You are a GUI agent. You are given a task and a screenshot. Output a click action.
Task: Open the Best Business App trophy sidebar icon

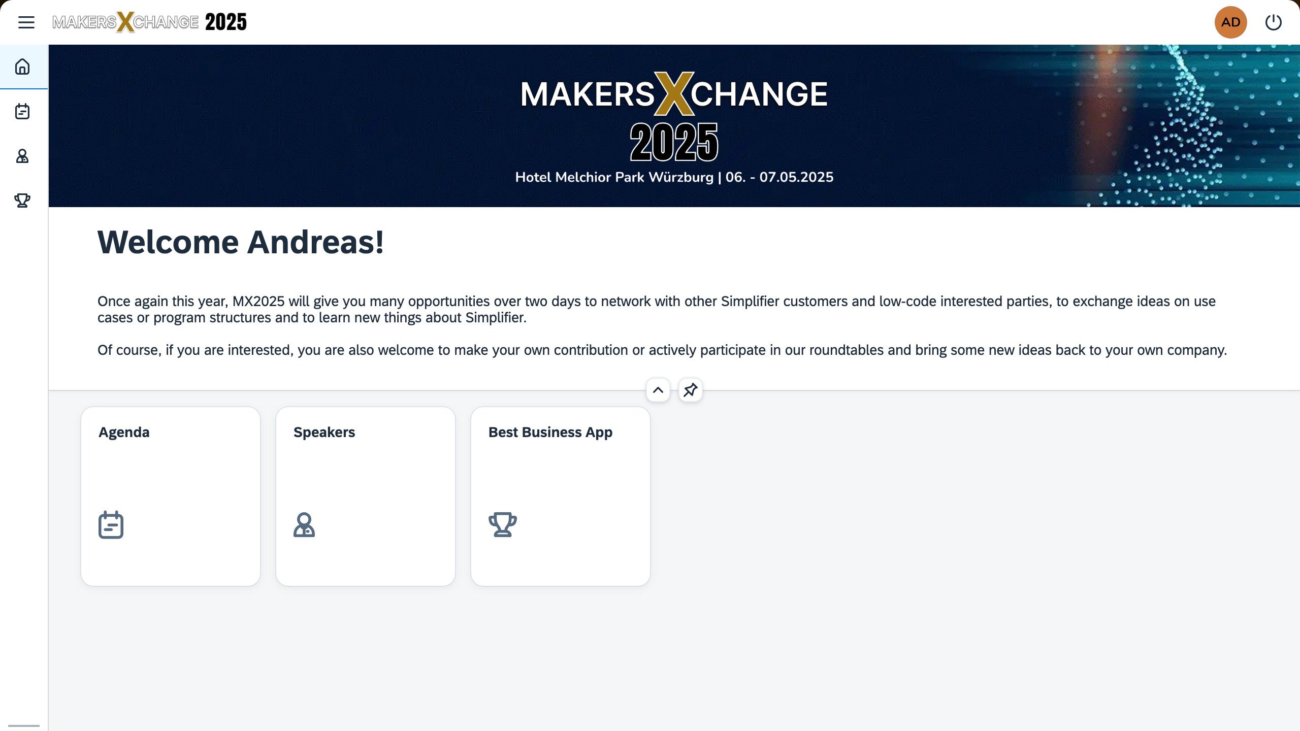click(x=22, y=201)
